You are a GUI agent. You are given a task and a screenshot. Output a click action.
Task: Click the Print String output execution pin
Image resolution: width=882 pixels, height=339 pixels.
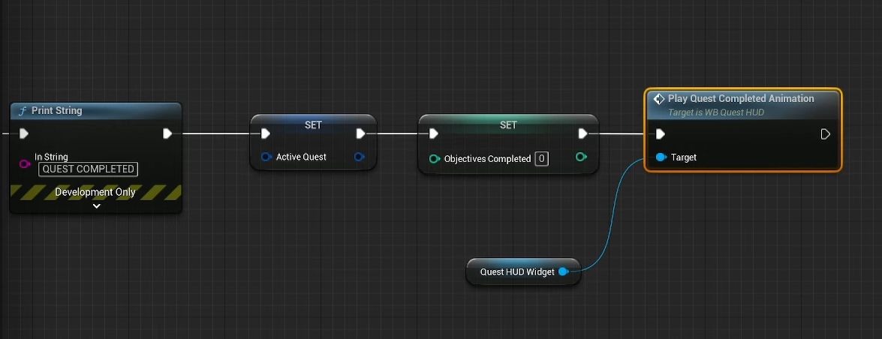[167, 133]
